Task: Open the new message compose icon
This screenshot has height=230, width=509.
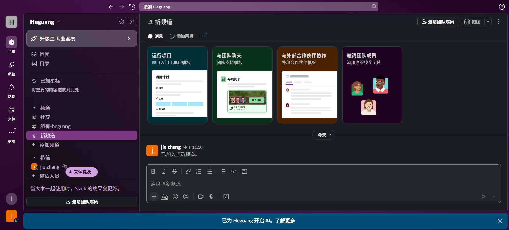Action: [x=132, y=22]
